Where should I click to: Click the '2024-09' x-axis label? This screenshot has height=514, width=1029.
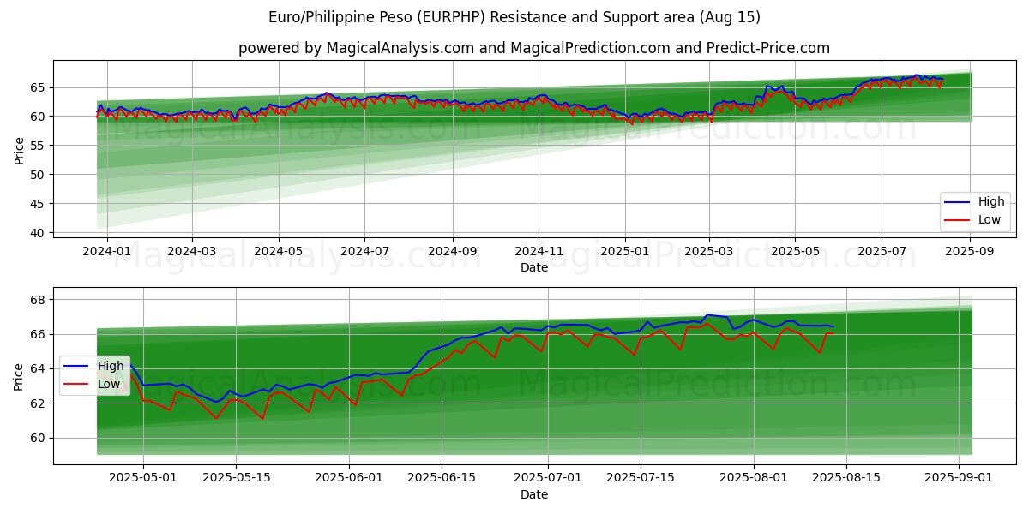click(x=452, y=251)
